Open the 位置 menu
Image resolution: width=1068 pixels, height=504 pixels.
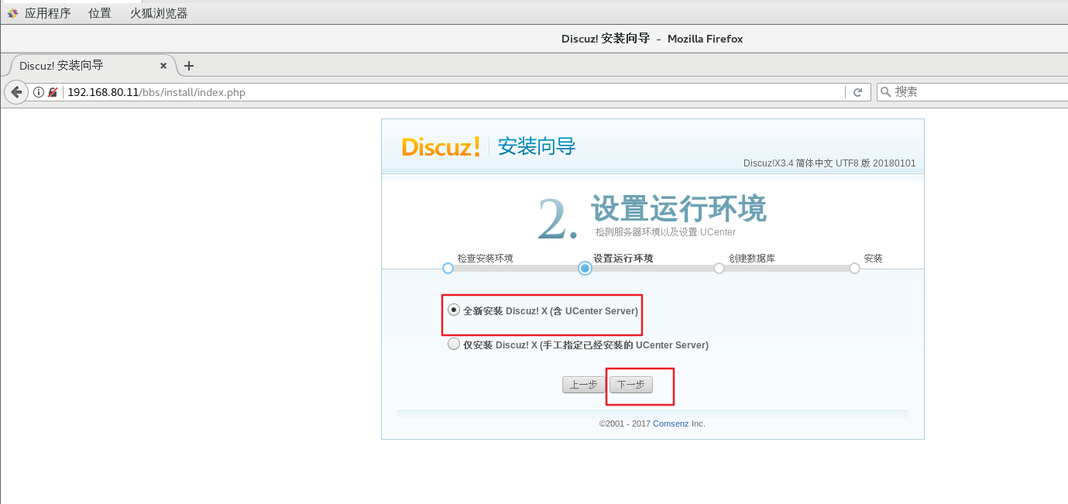tap(100, 13)
